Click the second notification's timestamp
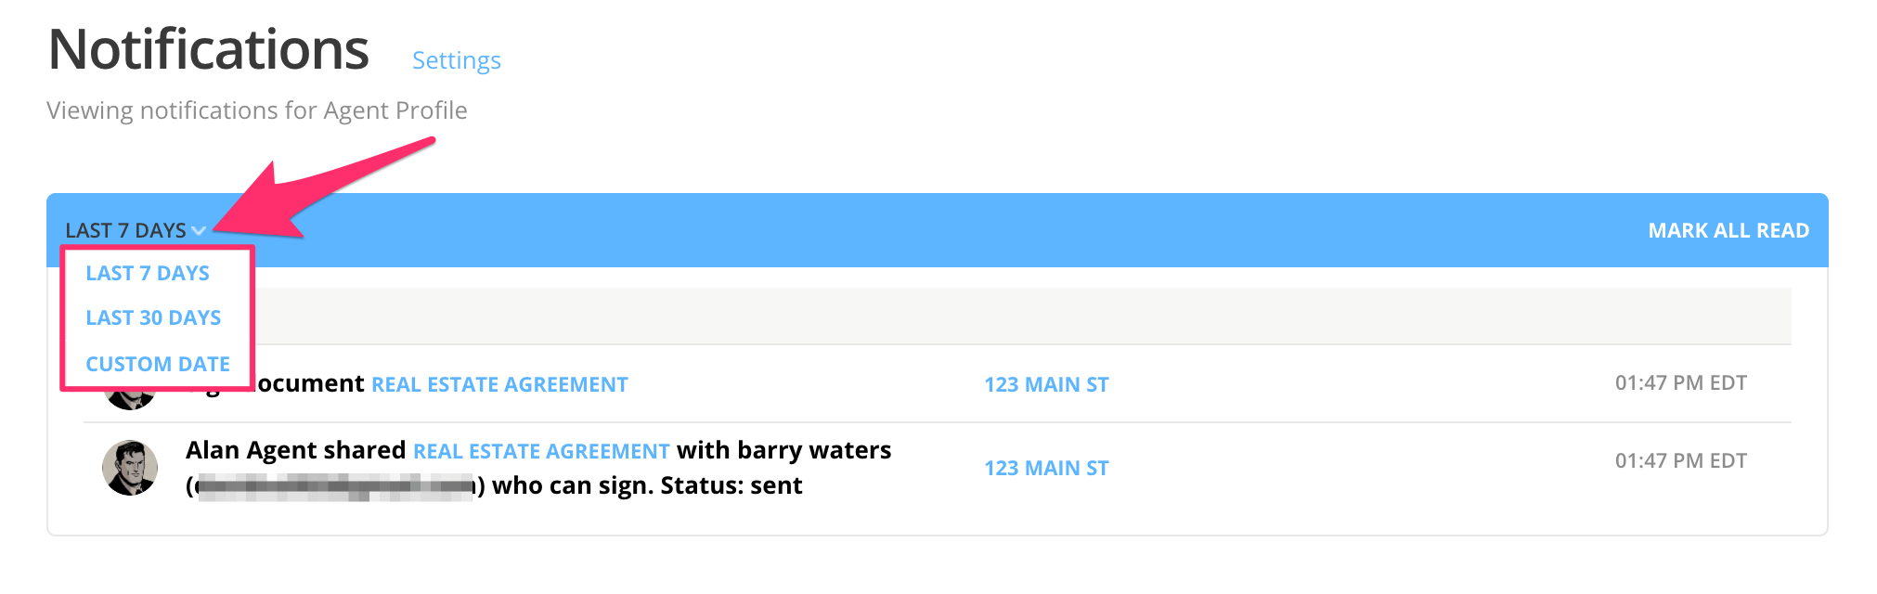 coord(1682,458)
